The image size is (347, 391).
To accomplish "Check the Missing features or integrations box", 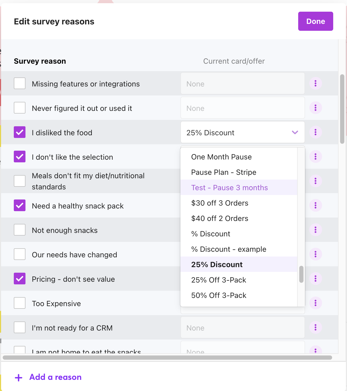I will (20, 84).
